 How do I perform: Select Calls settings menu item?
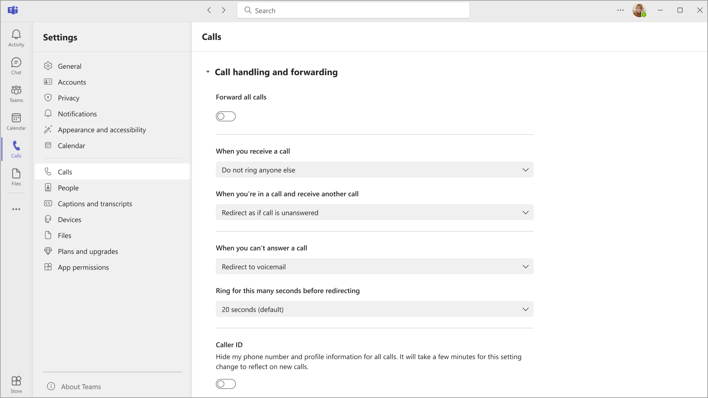65,172
